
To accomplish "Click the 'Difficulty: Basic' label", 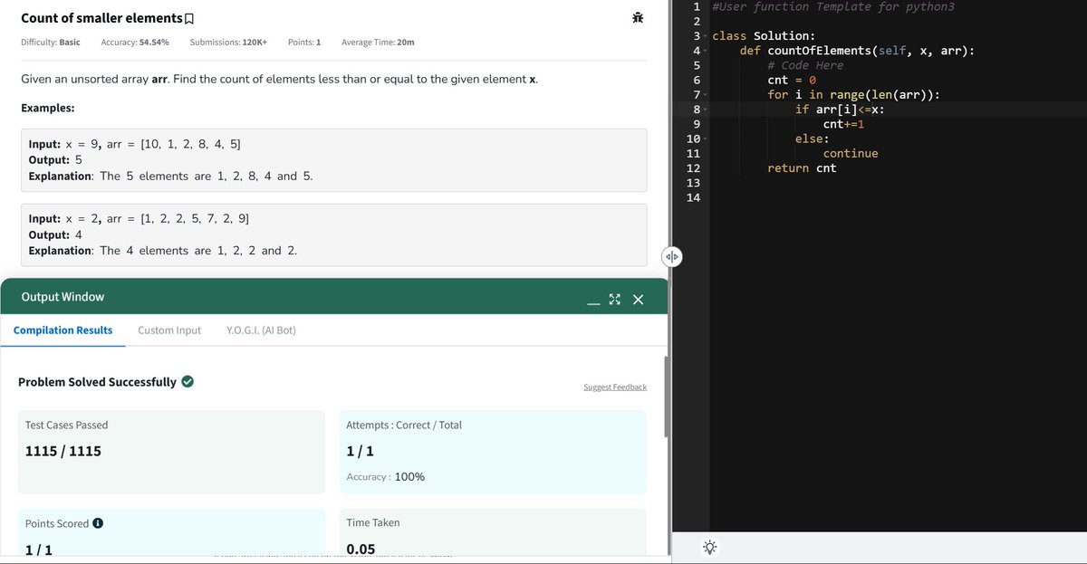I will point(50,43).
